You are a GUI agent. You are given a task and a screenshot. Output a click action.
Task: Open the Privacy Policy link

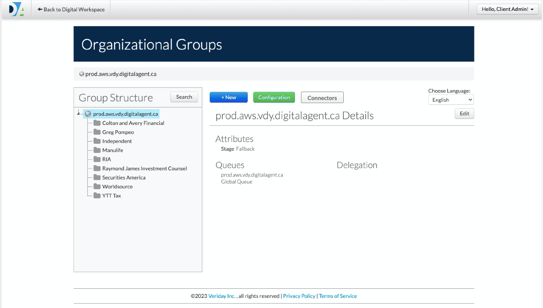pyautogui.click(x=299, y=296)
